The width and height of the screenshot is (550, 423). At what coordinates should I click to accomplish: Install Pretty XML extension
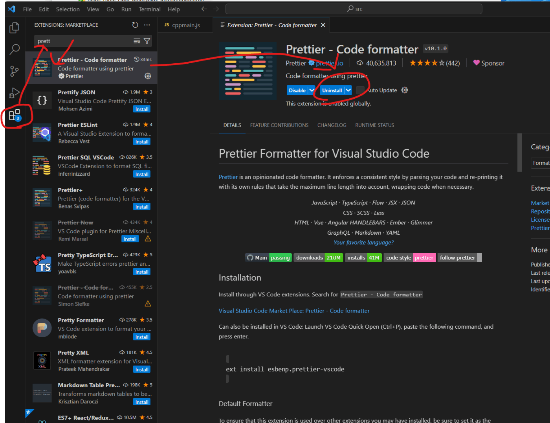click(x=142, y=370)
